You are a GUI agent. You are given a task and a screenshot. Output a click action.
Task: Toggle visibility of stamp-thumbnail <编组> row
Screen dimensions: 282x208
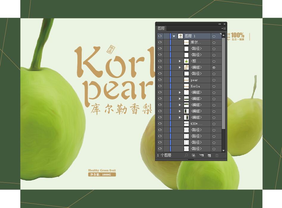pyautogui.click(x=160, y=67)
